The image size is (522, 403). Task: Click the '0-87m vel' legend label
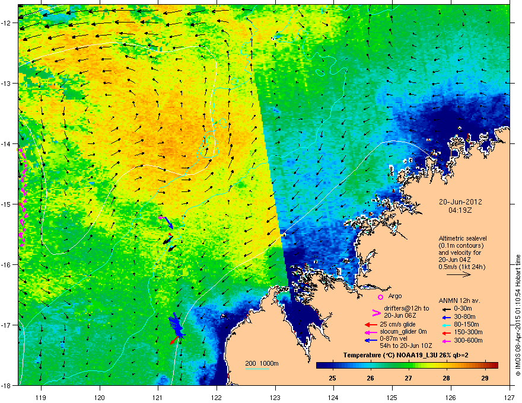click(x=393, y=340)
